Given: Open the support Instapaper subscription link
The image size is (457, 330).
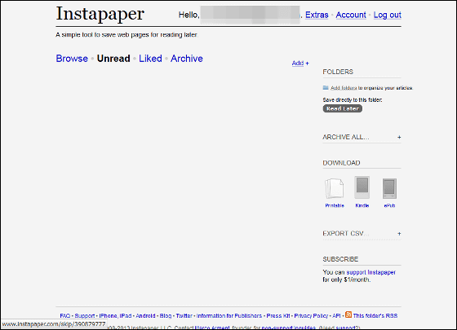Looking at the screenshot, I should coord(370,272).
